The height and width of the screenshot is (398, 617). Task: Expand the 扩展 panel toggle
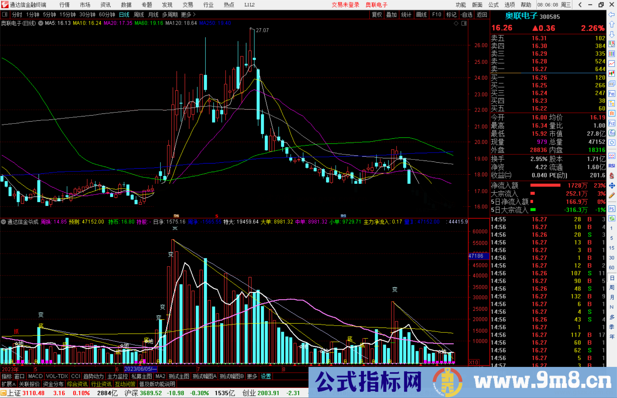click(x=9, y=384)
